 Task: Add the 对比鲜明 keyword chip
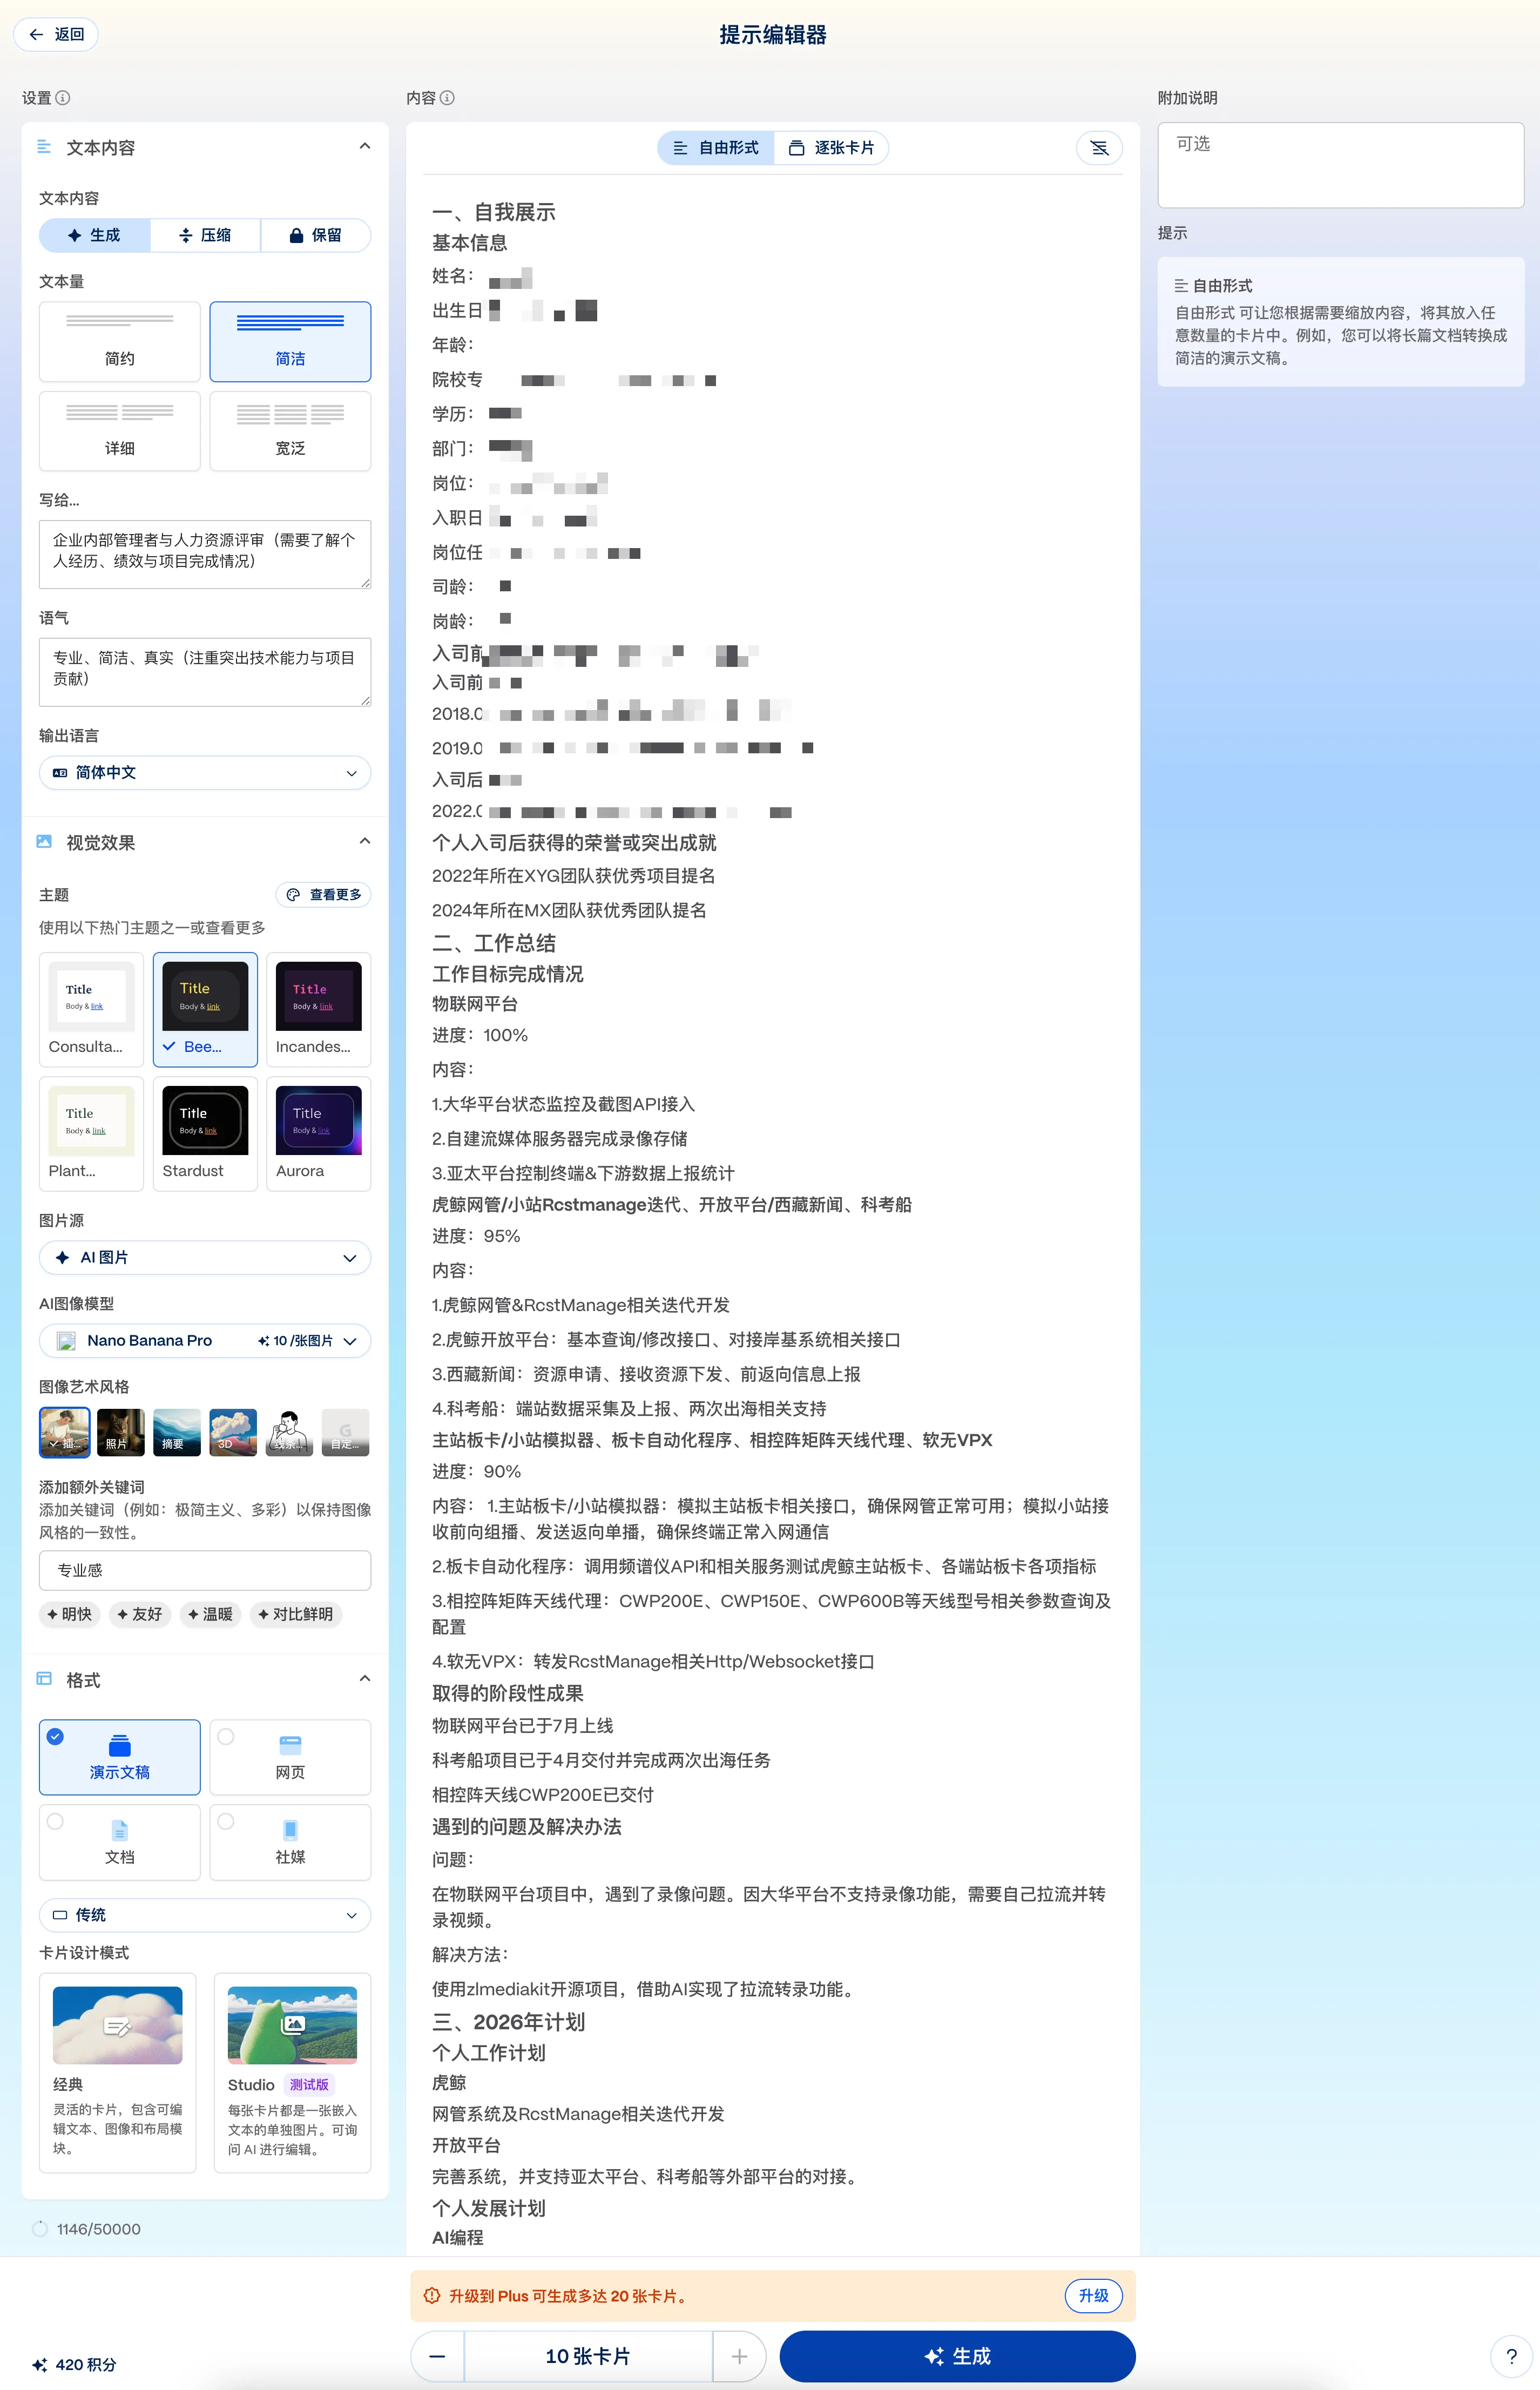click(296, 1614)
